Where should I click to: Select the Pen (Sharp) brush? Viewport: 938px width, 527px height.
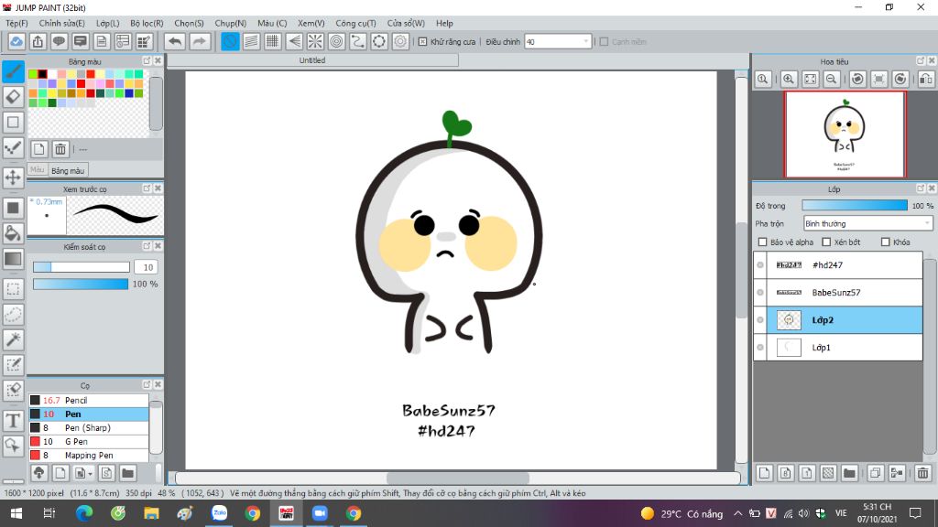[89, 428]
